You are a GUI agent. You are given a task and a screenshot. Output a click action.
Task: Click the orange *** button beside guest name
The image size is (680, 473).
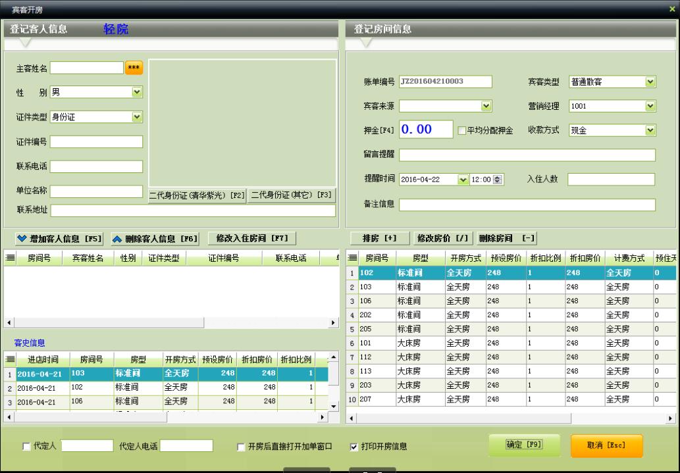pyautogui.click(x=134, y=68)
